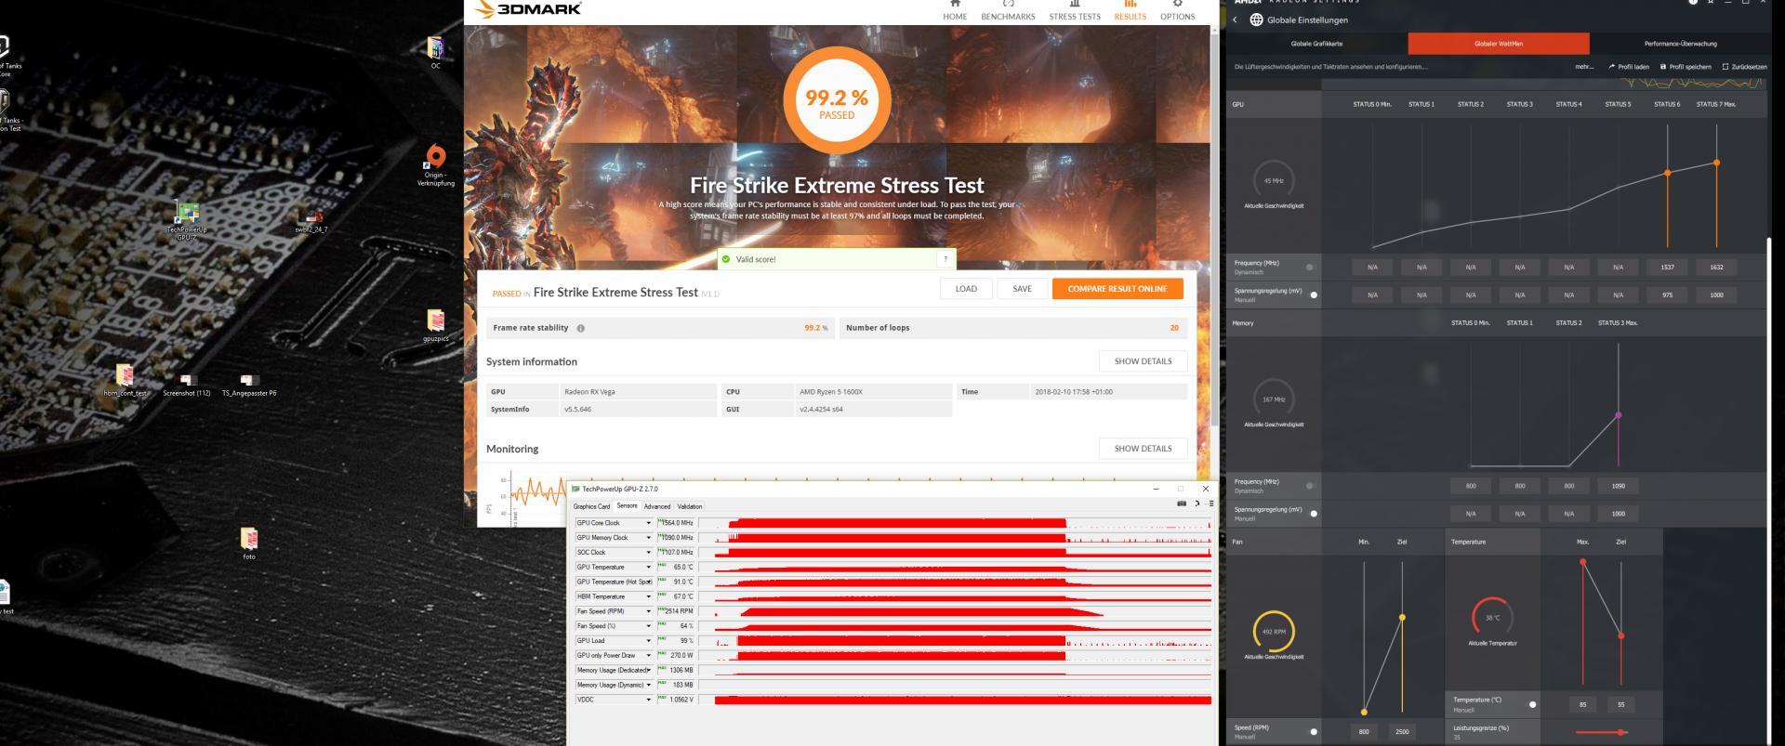
Task: Expand VDDC sensor dropdown
Action: pyautogui.click(x=649, y=700)
